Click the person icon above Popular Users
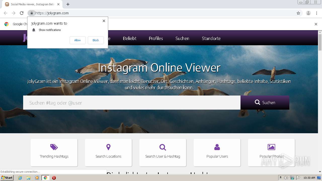The image size is (322, 181). (217, 147)
